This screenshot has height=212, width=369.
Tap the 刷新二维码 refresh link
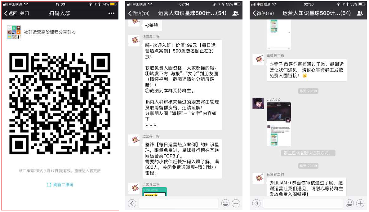tap(60, 185)
